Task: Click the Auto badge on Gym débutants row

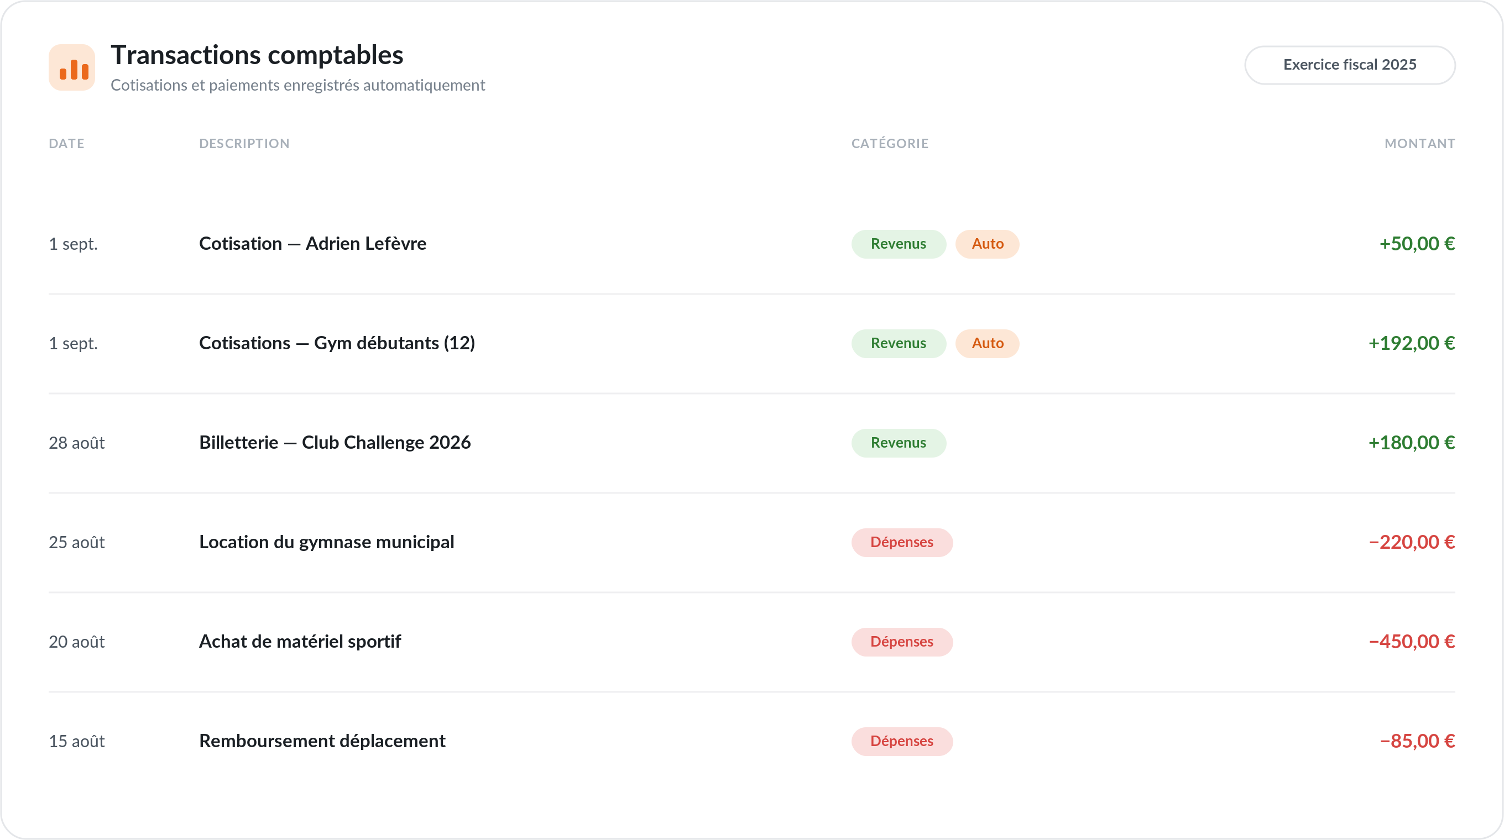Action: 988,344
